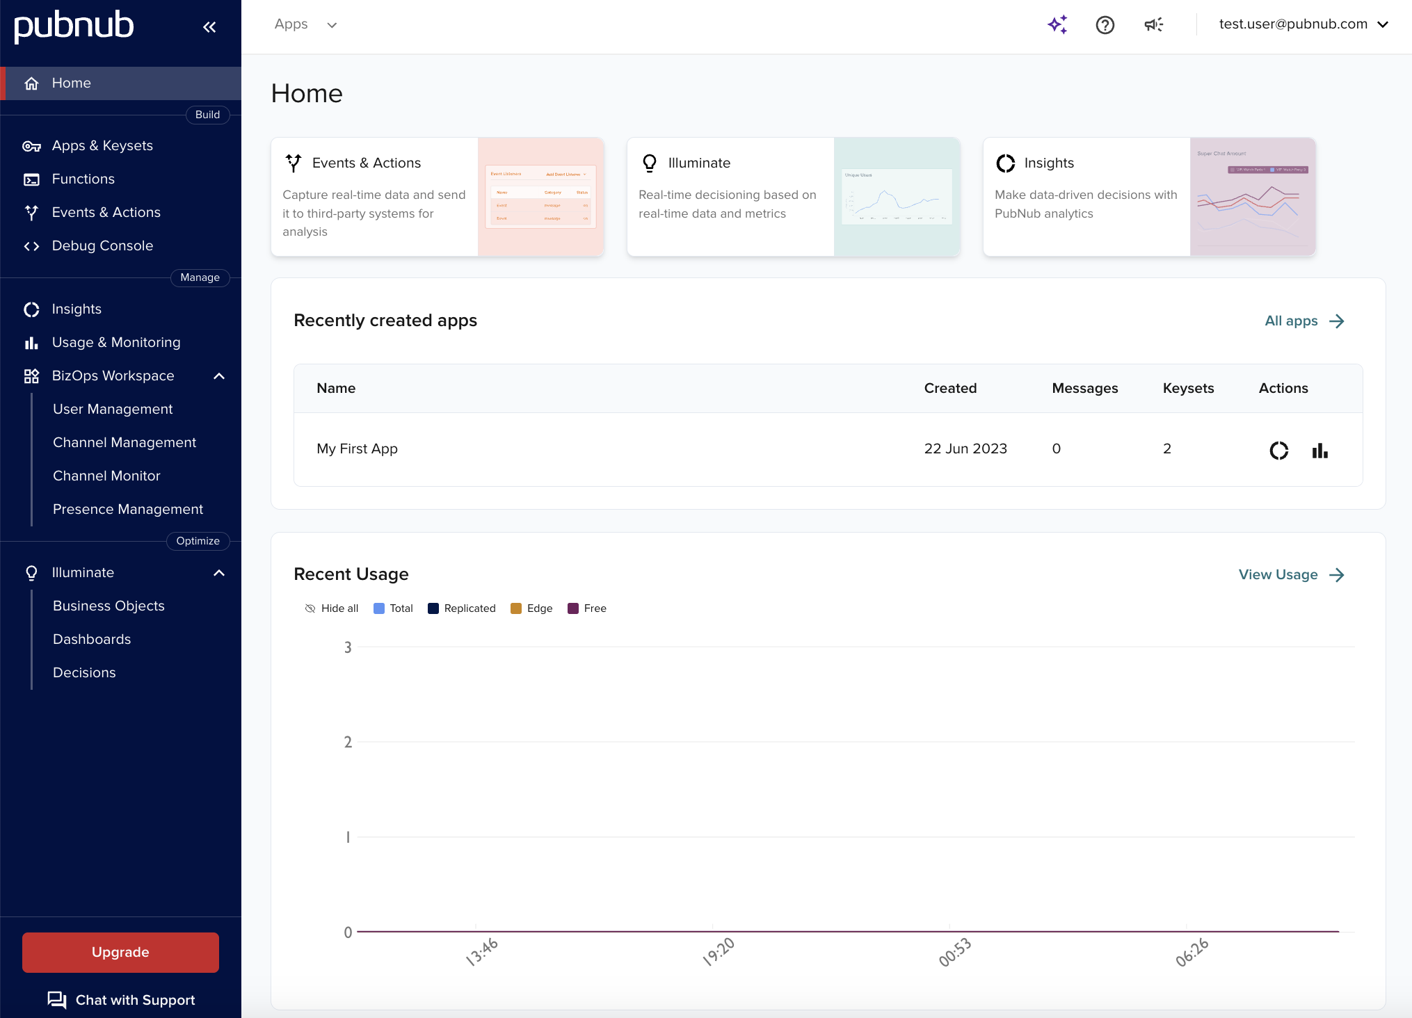Select Usage & Monitoring in sidebar

[115, 342]
